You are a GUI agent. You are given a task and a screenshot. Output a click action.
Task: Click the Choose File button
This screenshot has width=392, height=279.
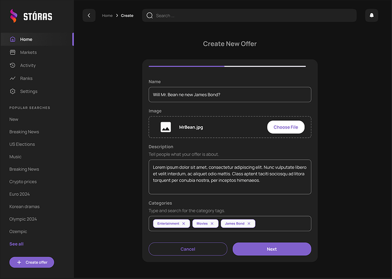(286, 127)
